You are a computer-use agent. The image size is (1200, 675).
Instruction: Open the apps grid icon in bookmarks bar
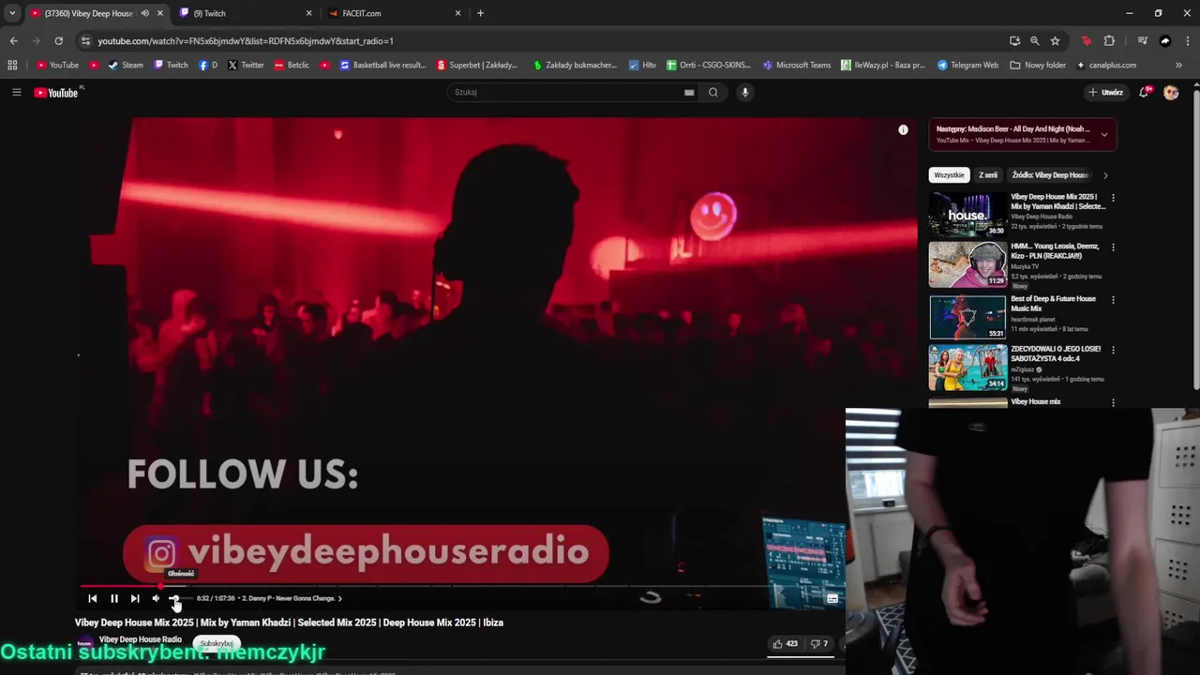pyautogui.click(x=12, y=66)
